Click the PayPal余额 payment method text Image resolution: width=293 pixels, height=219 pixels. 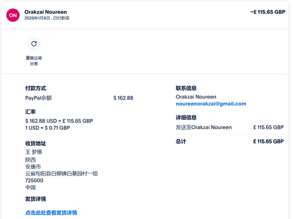pyautogui.click(x=39, y=98)
